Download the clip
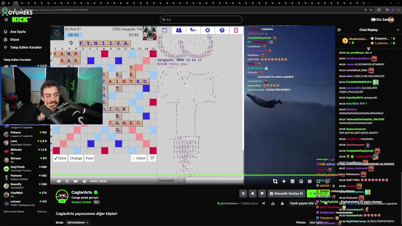 pyautogui.click(x=273, y=203)
